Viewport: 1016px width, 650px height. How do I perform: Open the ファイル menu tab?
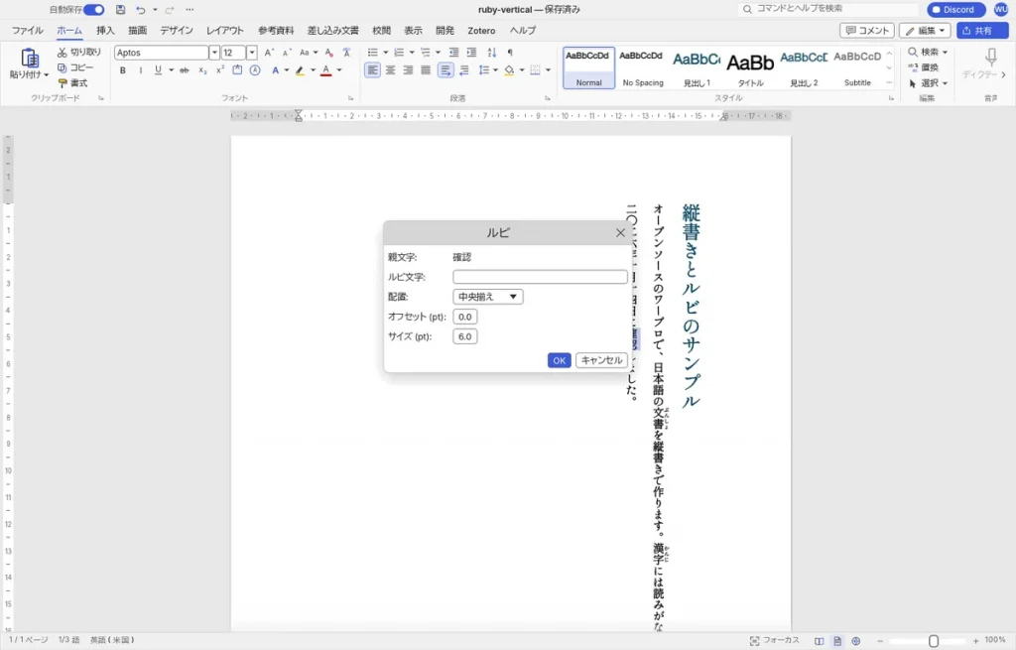(x=27, y=31)
